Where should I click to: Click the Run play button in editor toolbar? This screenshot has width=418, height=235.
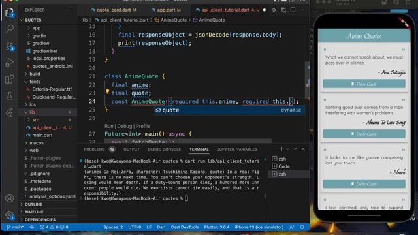(274, 10)
